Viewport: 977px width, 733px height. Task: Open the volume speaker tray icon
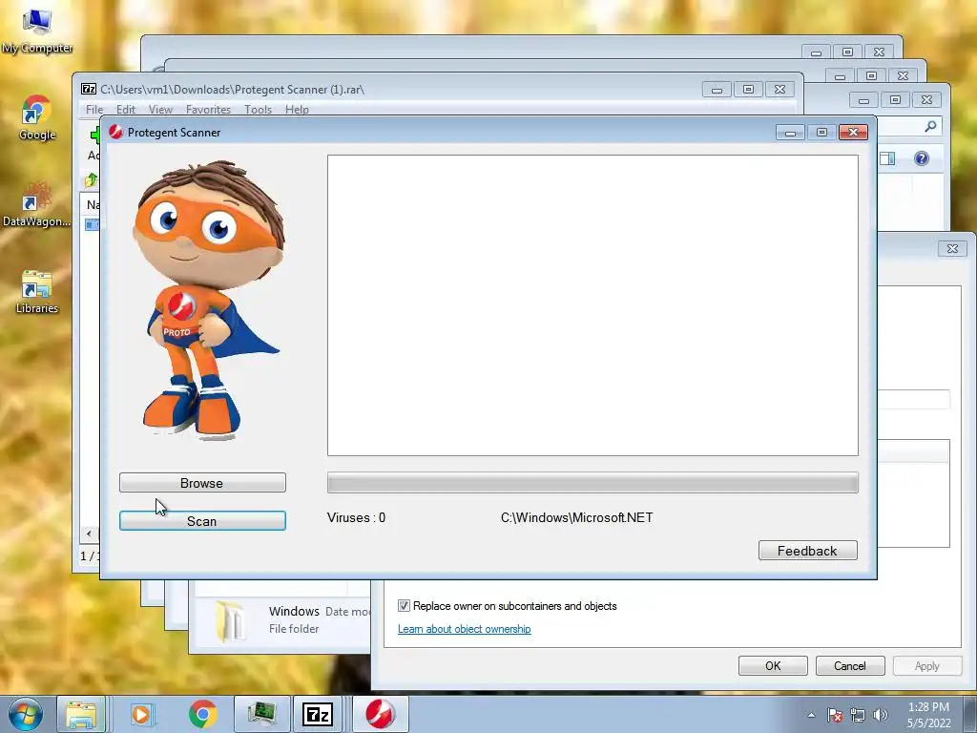point(881,715)
